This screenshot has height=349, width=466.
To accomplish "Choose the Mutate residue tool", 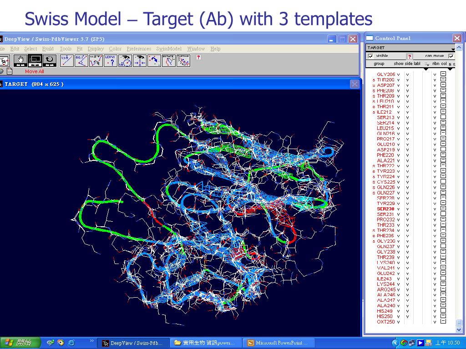I will (x=168, y=61).
